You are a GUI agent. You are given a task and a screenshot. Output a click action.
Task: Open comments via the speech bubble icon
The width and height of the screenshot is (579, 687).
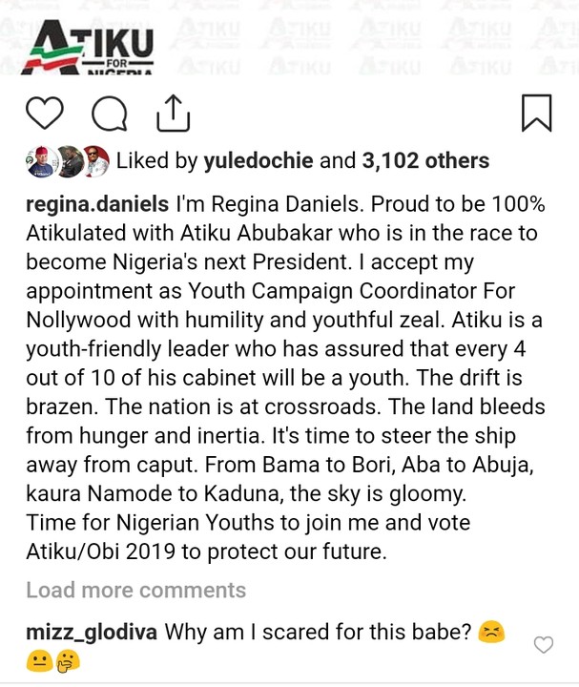[x=109, y=114]
